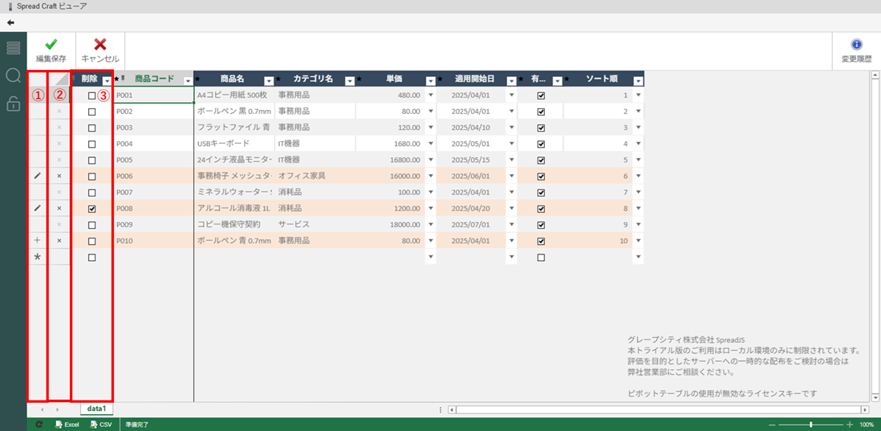Select the cell containing USBキーボード
The image size is (881, 431).
pos(233,144)
